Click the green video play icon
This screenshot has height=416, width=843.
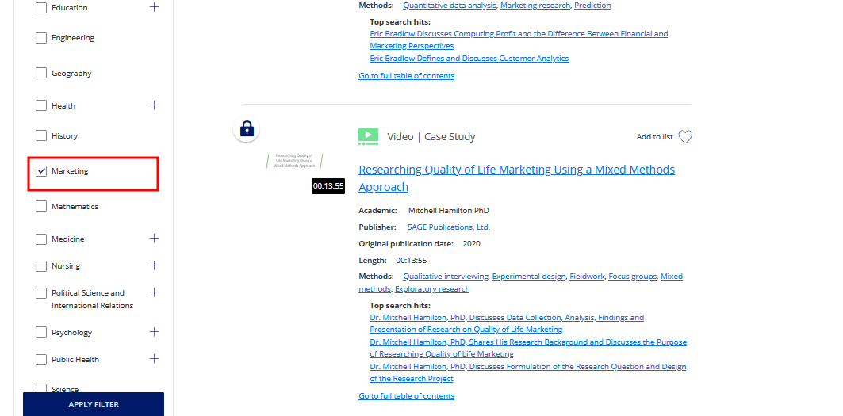coord(368,137)
